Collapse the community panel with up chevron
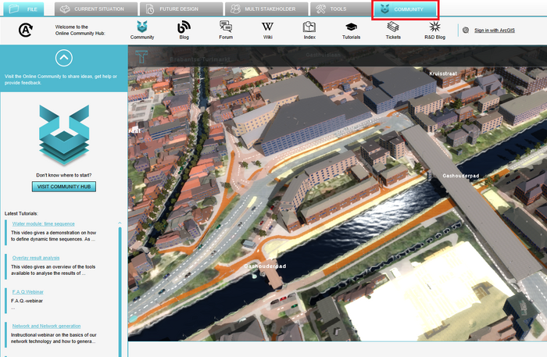This screenshot has height=357, width=547. pos(64,57)
